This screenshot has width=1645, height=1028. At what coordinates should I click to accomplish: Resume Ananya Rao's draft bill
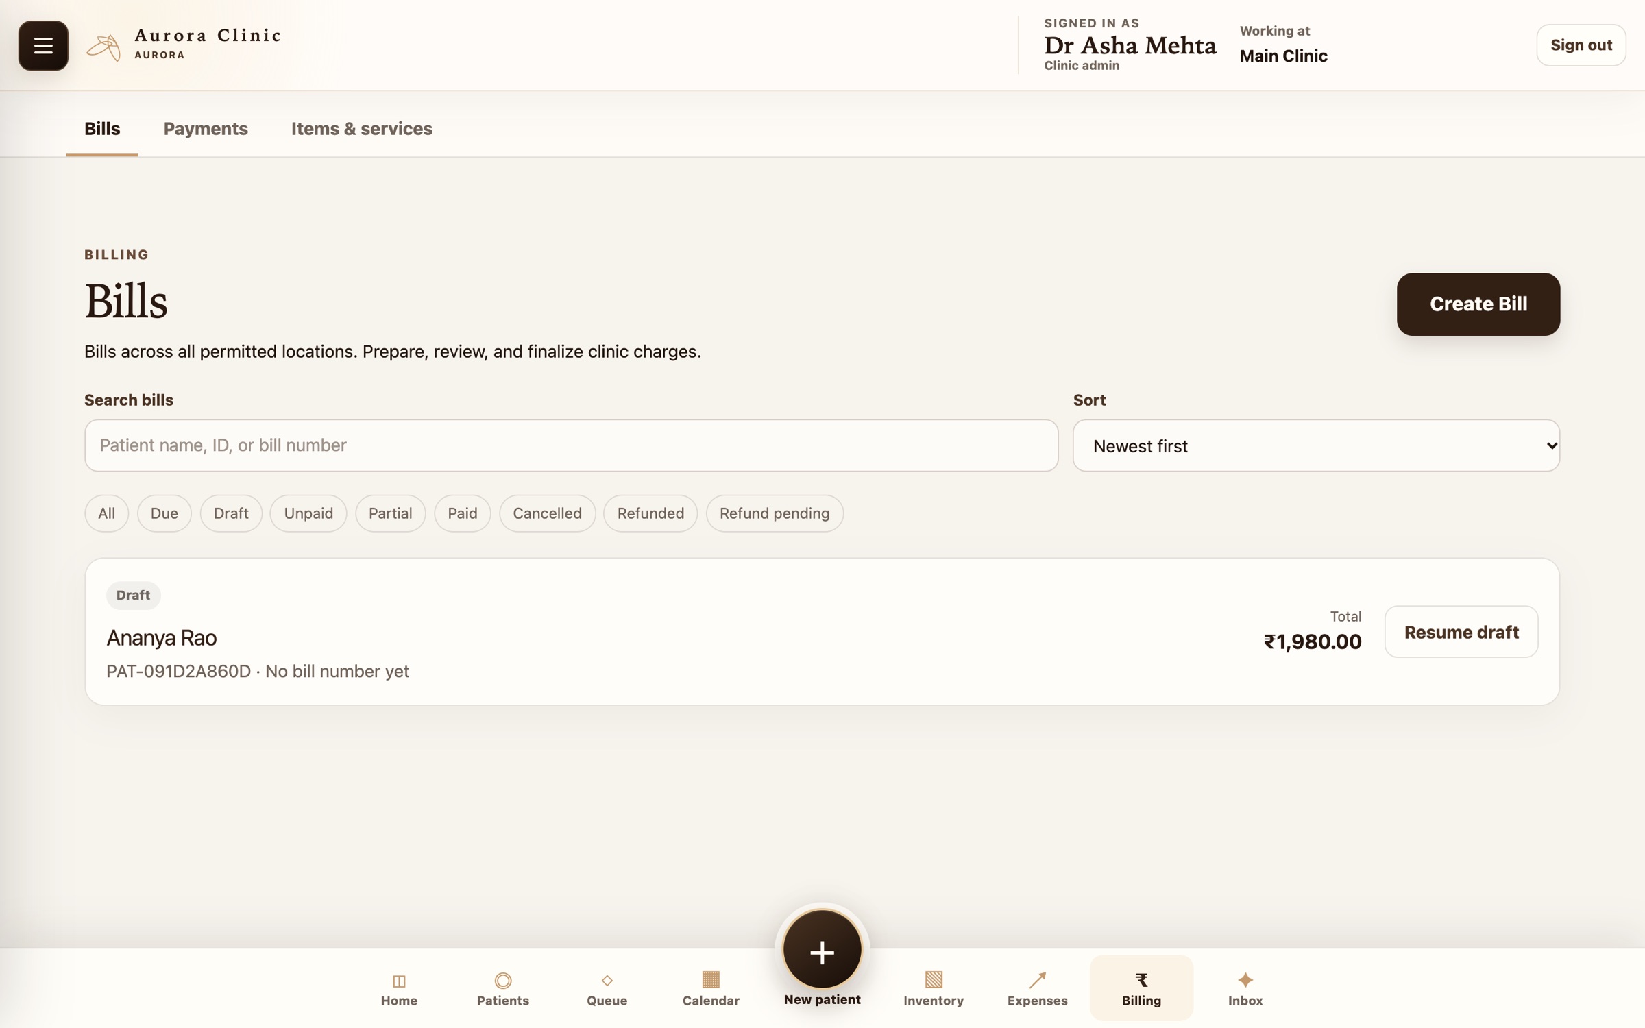click(x=1461, y=632)
